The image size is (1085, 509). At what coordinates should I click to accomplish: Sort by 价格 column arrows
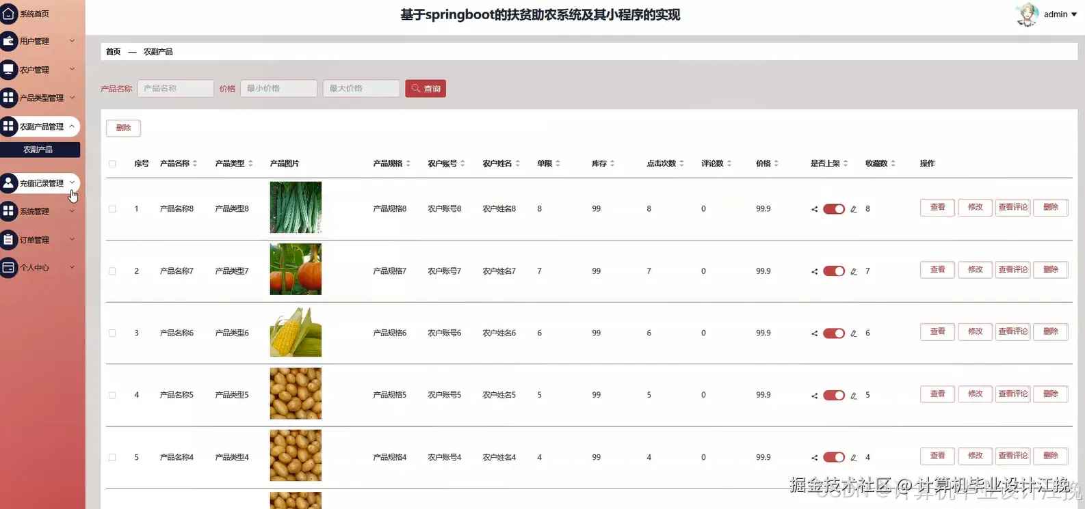(x=776, y=163)
